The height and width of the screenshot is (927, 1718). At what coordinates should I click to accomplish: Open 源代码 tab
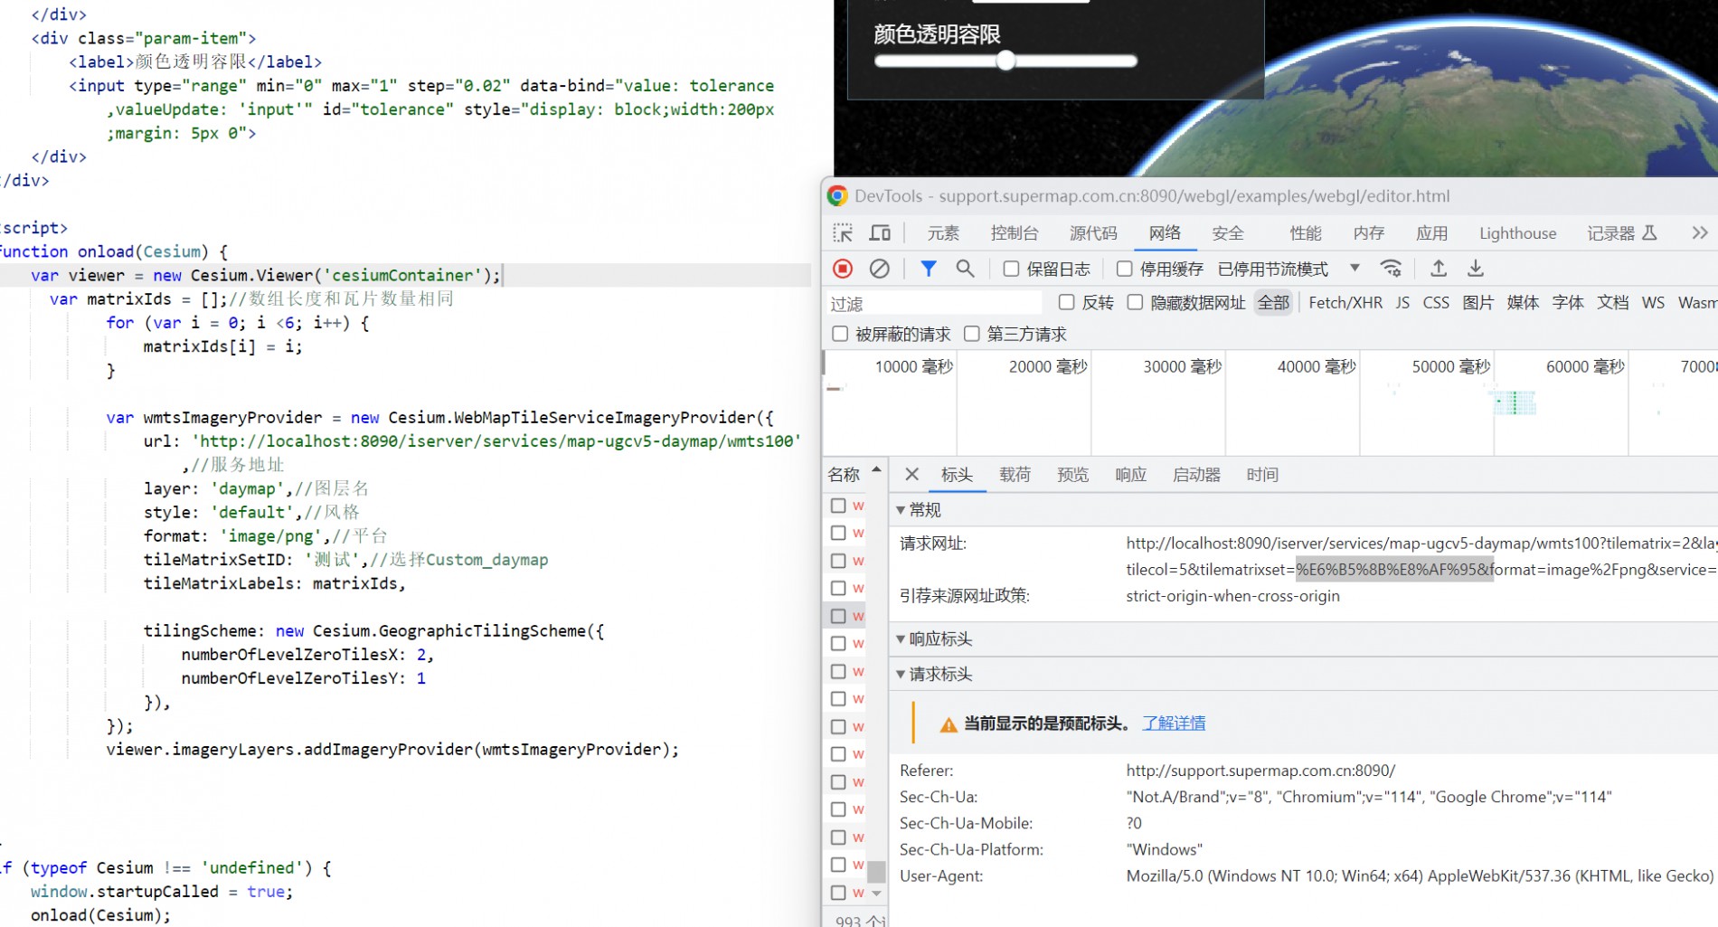pyautogui.click(x=1093, y=233)
